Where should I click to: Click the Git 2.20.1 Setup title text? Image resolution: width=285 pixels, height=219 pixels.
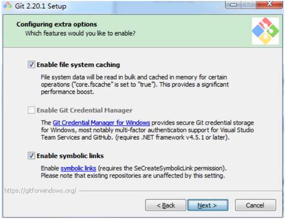[40, 6]
